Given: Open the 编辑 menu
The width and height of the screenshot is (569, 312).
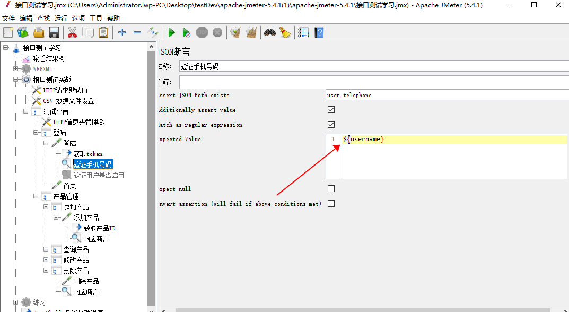Looking at the screenshot, I should point(26,18).
